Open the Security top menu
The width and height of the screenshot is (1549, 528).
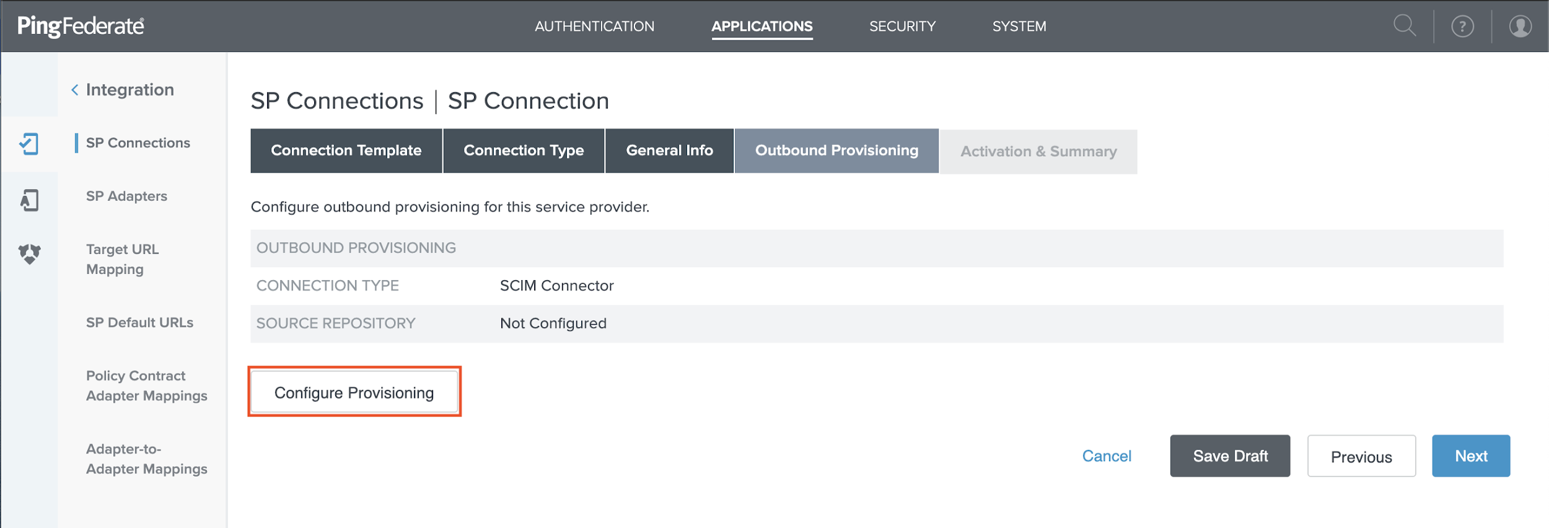[x=902, y=27]
